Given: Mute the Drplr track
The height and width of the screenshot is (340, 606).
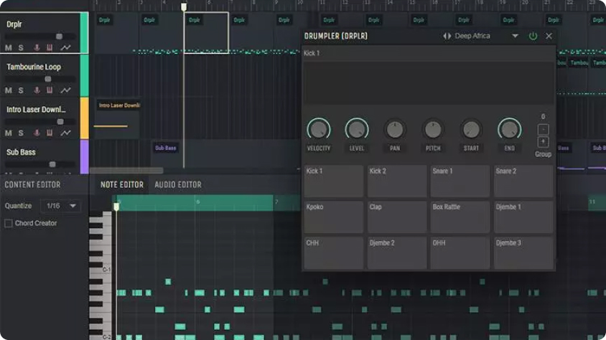Looking at the screenshot, I should coord(9,48).
